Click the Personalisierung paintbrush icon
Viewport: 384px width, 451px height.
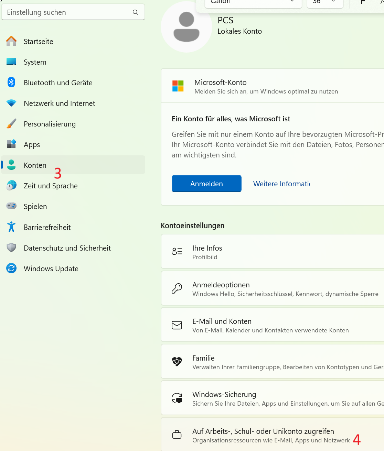coord(11,124)
